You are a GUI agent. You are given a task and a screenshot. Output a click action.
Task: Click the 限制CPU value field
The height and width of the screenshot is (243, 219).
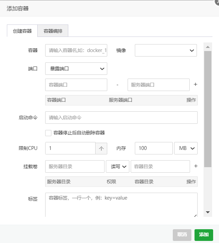pyautogui.click(x=70, y=148)
